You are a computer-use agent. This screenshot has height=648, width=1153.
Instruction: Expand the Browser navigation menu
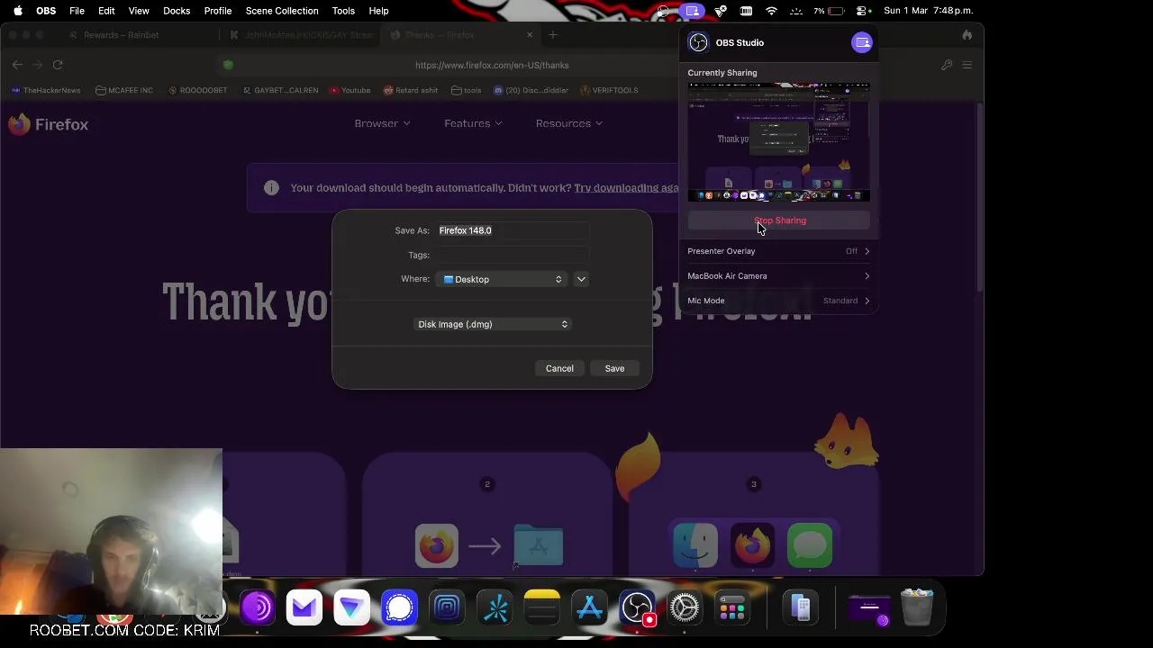coord(382,123)
